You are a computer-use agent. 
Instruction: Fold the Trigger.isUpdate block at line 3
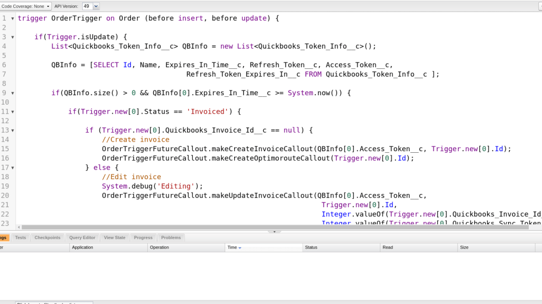coord(13,37)
